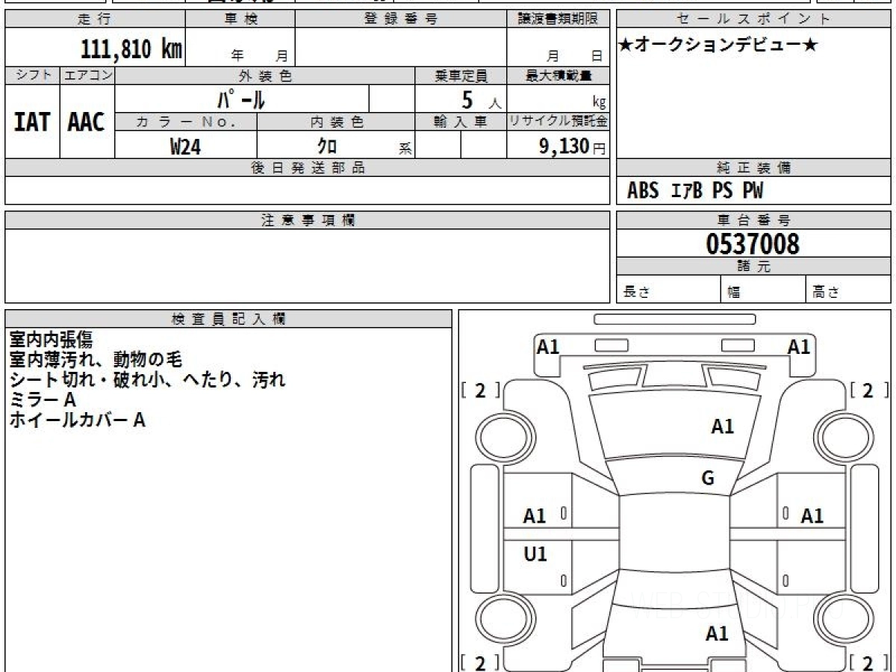Click the note ミラー A
The height and width of the screenshot is (672, 896).
(43, 399)
